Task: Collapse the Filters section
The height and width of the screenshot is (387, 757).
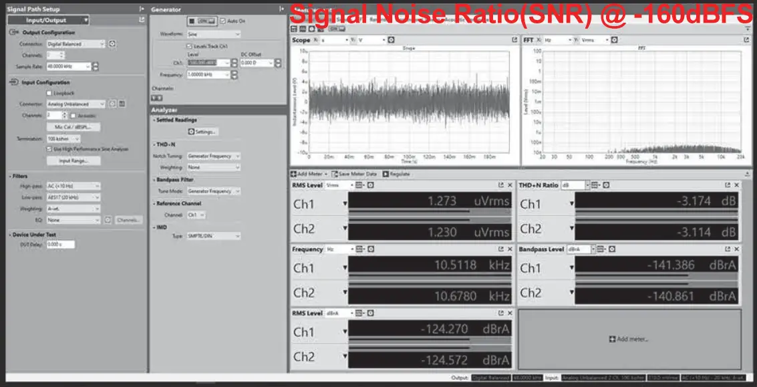Action: pyautogui.click(x=10, y=176)
